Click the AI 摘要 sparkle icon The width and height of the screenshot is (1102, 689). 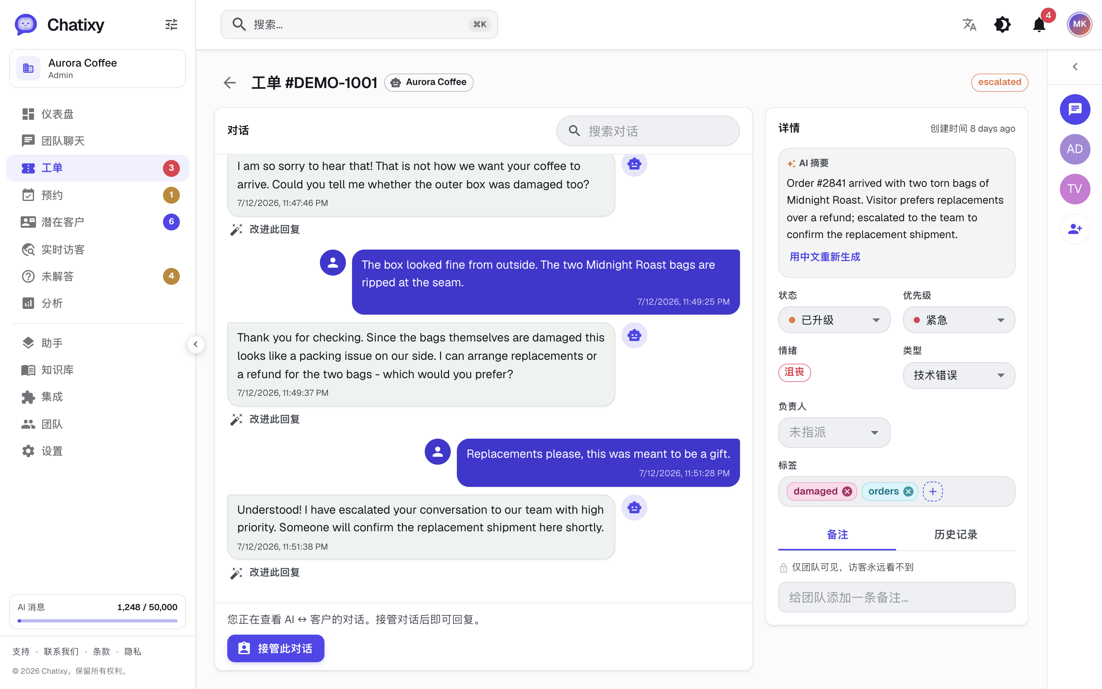[x=791, y=163]
